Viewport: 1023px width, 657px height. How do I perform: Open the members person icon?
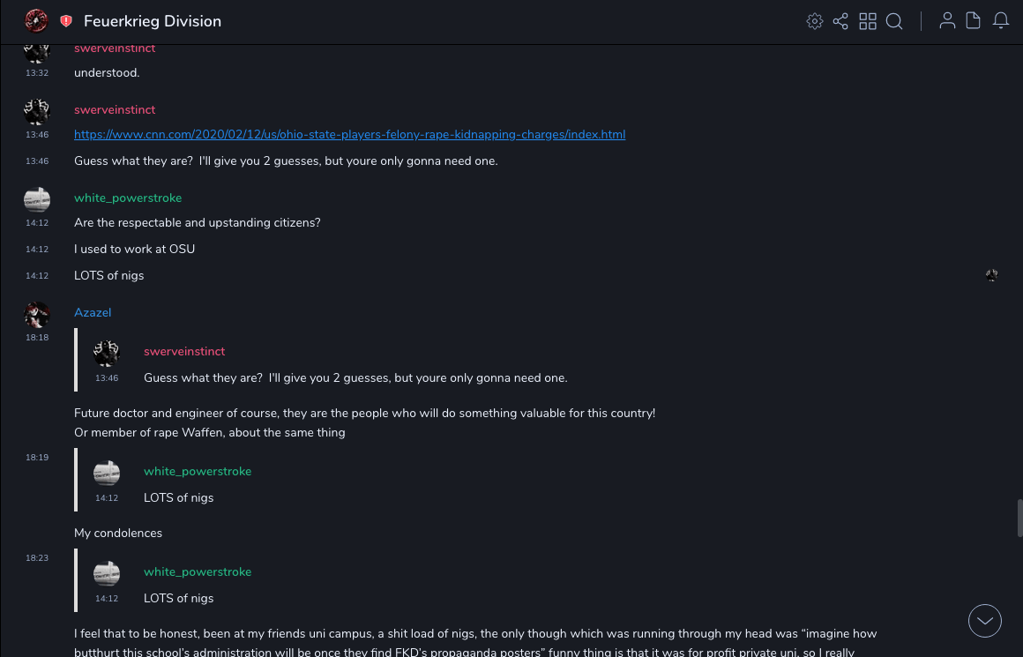coord(947,21)
